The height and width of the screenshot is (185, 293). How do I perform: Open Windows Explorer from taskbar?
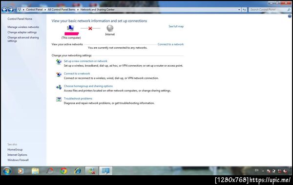(35, 171)
